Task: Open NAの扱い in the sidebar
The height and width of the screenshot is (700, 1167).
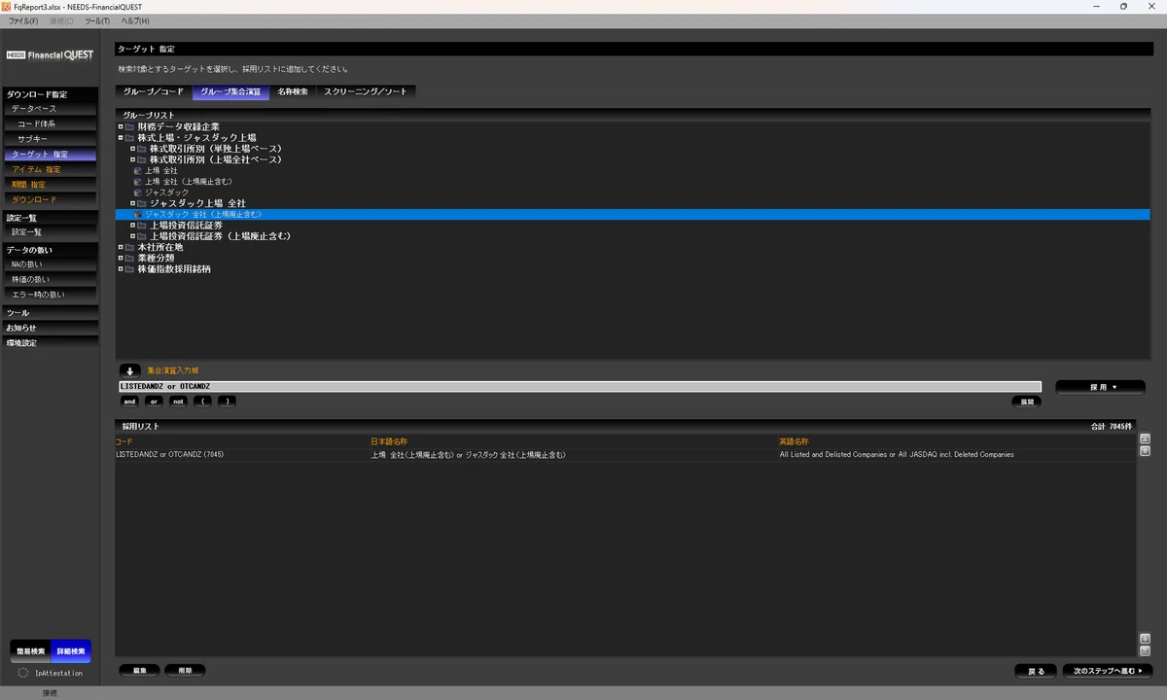Action: [x=49, y=264]
